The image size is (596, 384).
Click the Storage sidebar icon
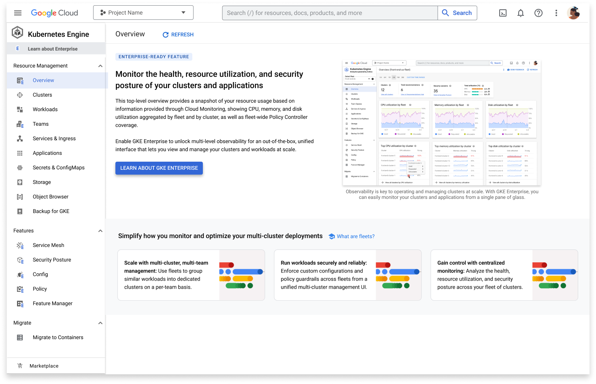click(x=20, y=182)
